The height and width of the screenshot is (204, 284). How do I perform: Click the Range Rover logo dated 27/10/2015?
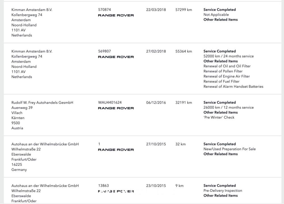point(116,150)
